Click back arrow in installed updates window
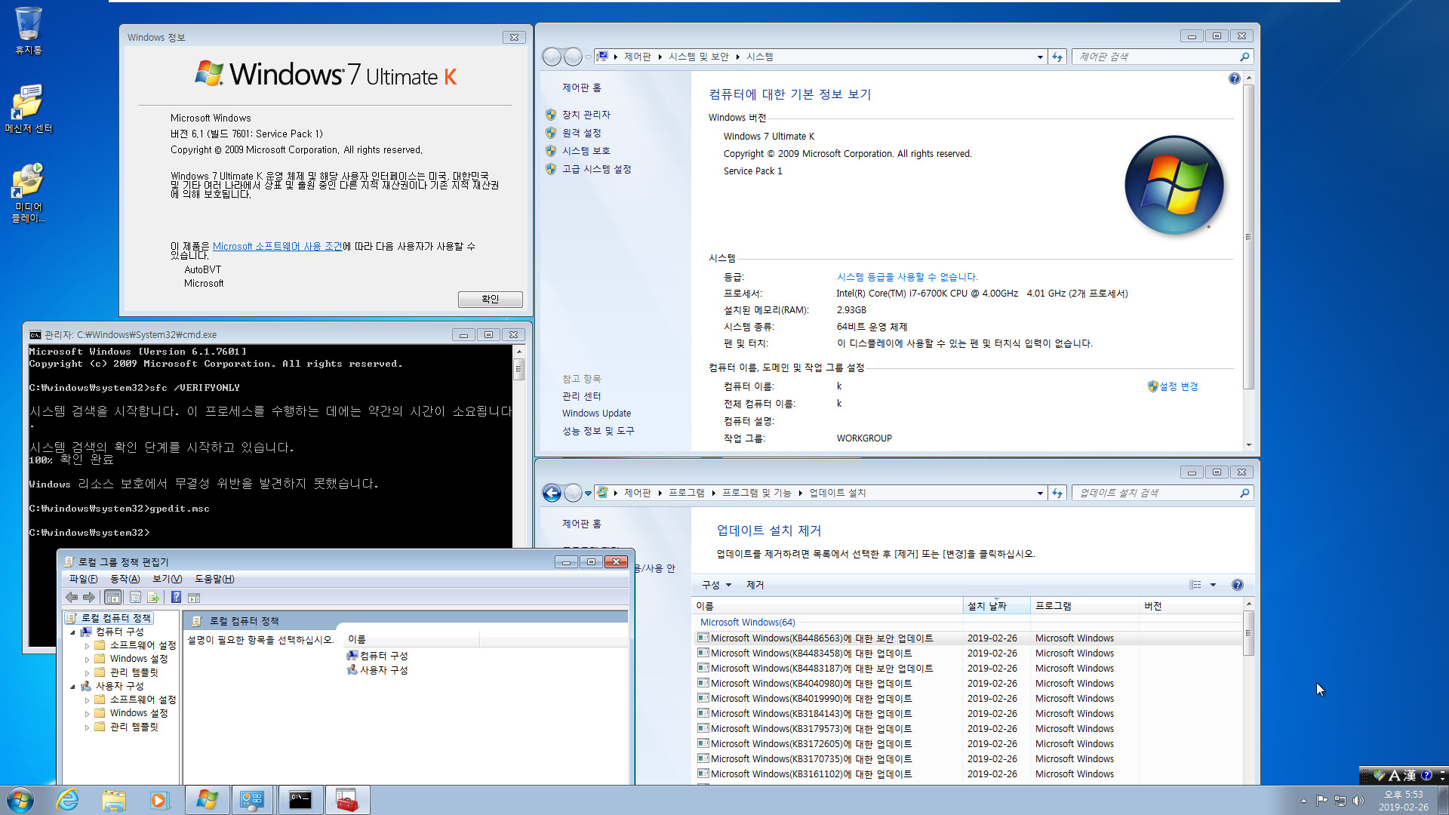The height and width of the screenshot is (815, 1449). pyautogui.click(x=552, y=493)
